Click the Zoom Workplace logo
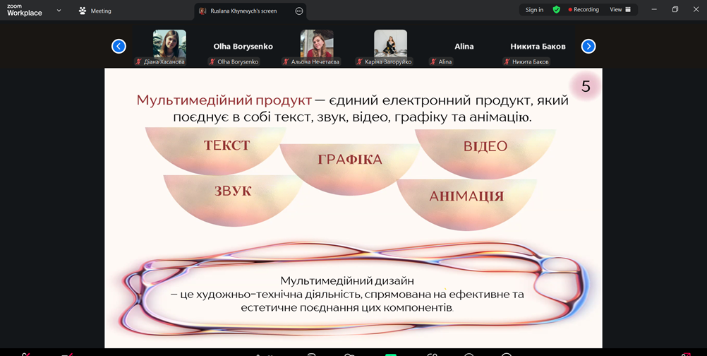 [24, 11]
